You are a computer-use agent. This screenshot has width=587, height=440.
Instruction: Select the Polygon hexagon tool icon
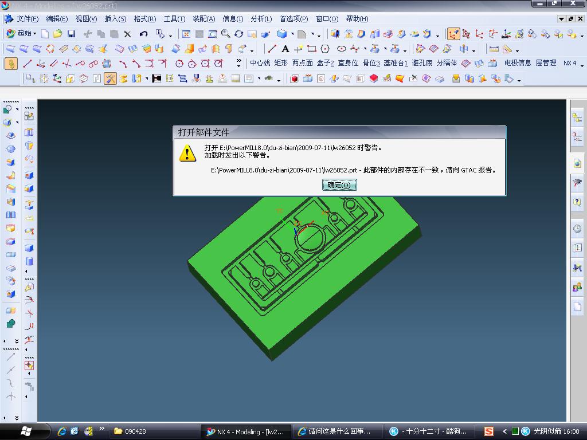325,49
